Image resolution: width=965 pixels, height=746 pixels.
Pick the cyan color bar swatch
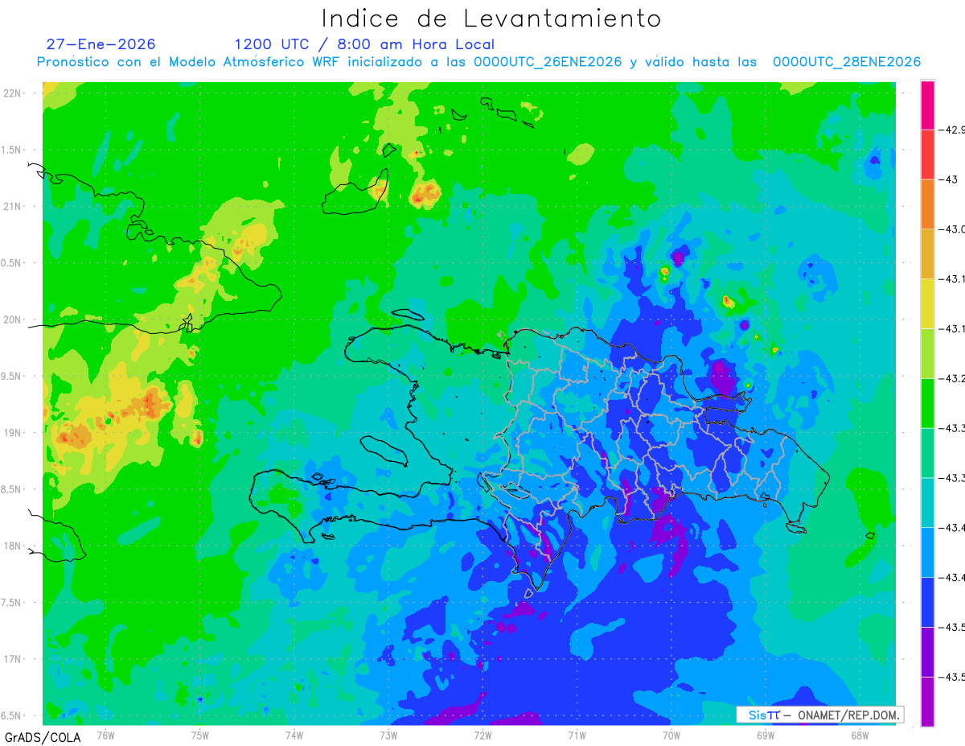pyautogui.click(x=927, y=502)
